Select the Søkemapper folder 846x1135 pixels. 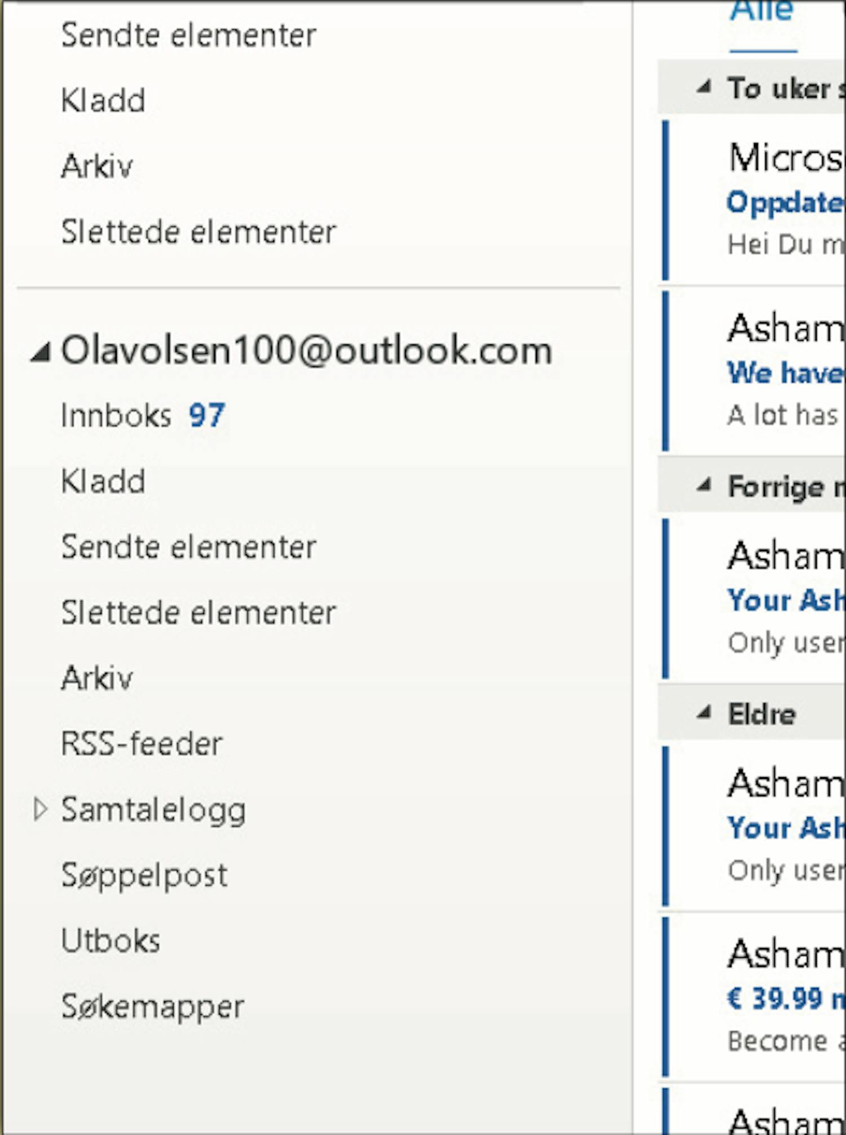coord(153,1006)
